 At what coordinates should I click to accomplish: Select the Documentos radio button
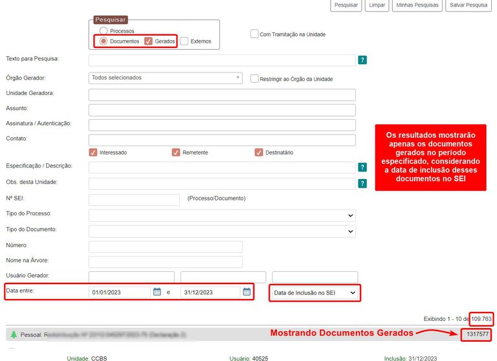pyautogui.click(x=104, y=41)
